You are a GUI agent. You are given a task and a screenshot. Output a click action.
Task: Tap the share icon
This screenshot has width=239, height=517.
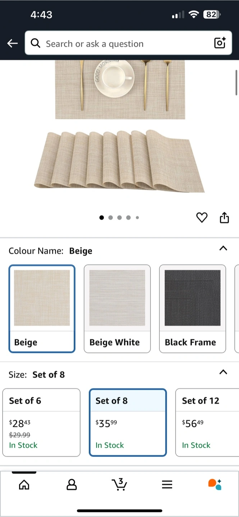pyautogui.click(x=224, y=217)
